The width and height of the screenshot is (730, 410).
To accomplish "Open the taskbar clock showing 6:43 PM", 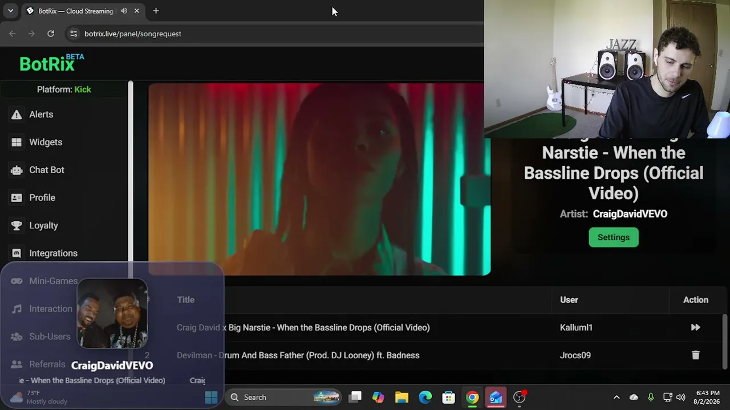I will tap(708, 397).
